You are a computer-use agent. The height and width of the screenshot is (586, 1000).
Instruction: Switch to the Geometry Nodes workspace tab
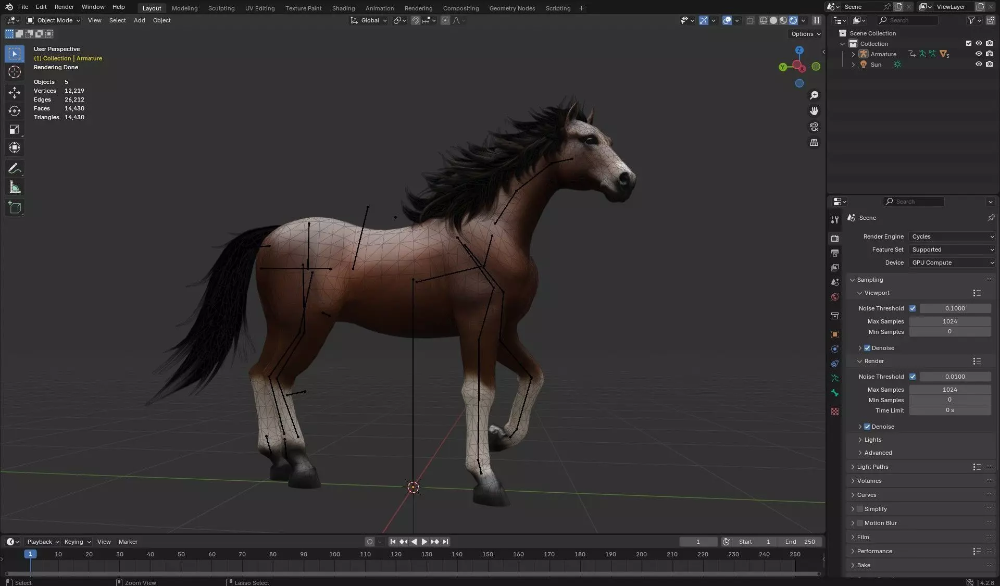click(512, 8)
